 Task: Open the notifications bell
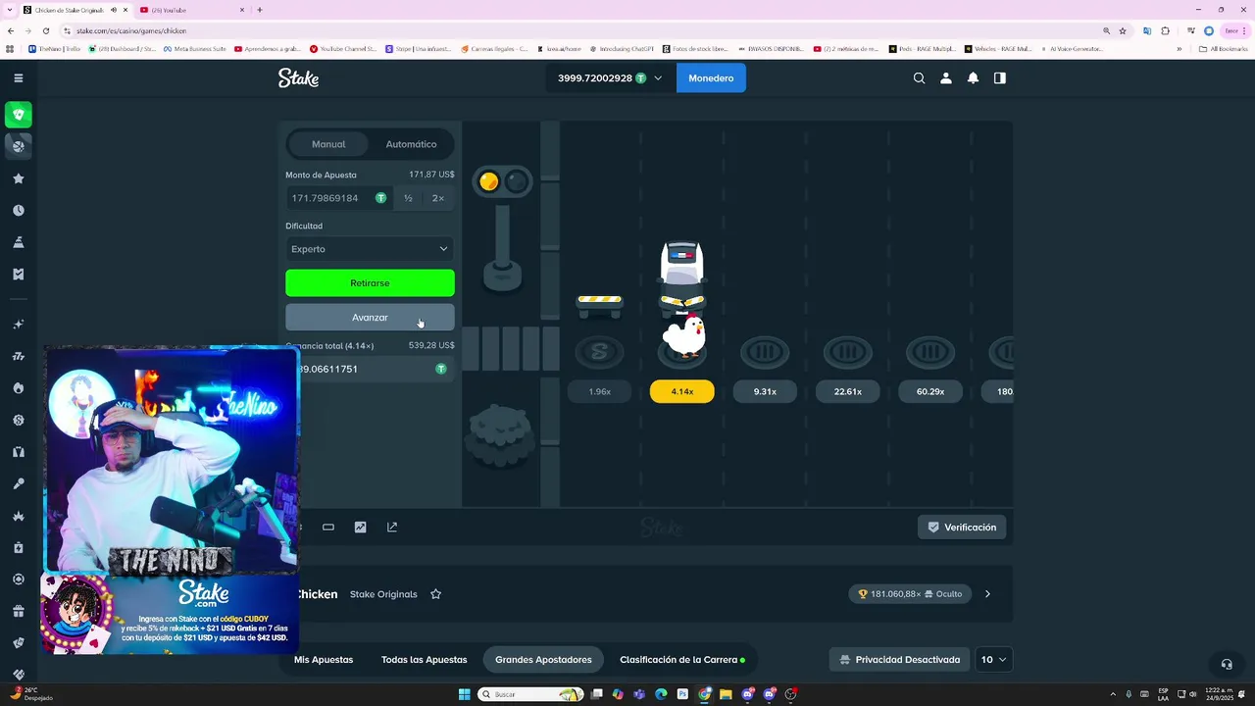(x=973, y=78)
